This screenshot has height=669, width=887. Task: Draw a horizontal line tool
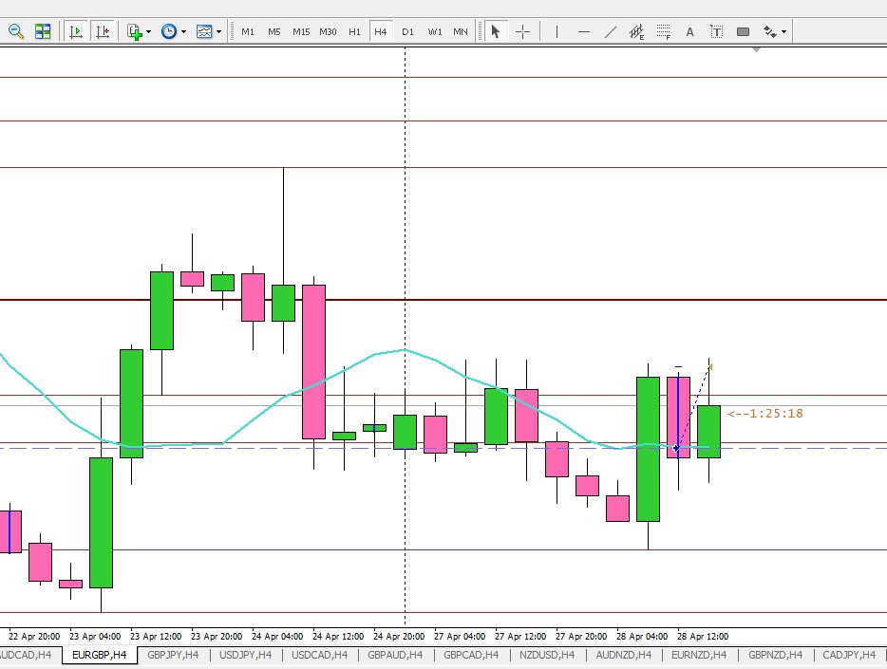pyautogui.click(x=584, y=31)
